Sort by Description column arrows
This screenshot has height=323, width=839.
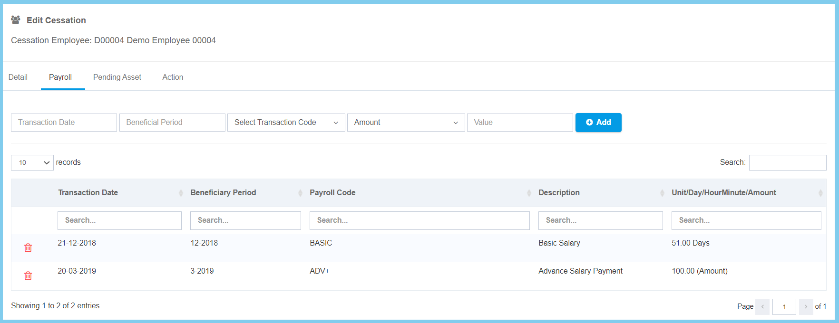click(662, 193)
